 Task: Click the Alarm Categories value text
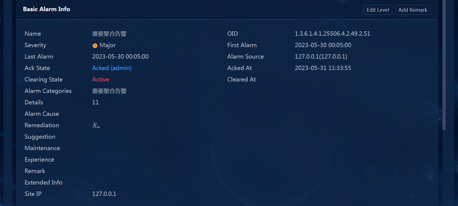(109, 91)
